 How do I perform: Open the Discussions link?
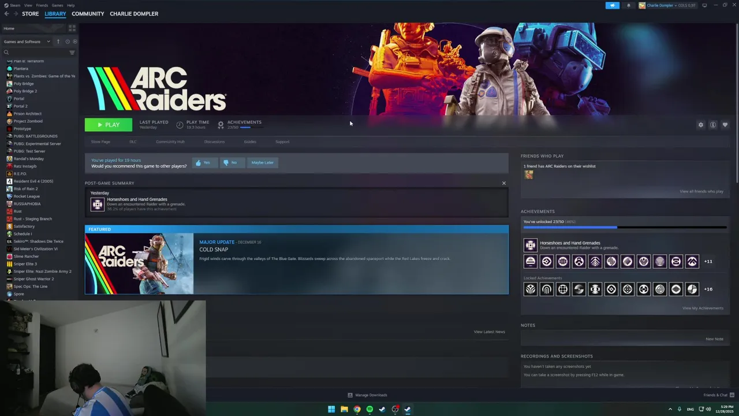point(214,142)
